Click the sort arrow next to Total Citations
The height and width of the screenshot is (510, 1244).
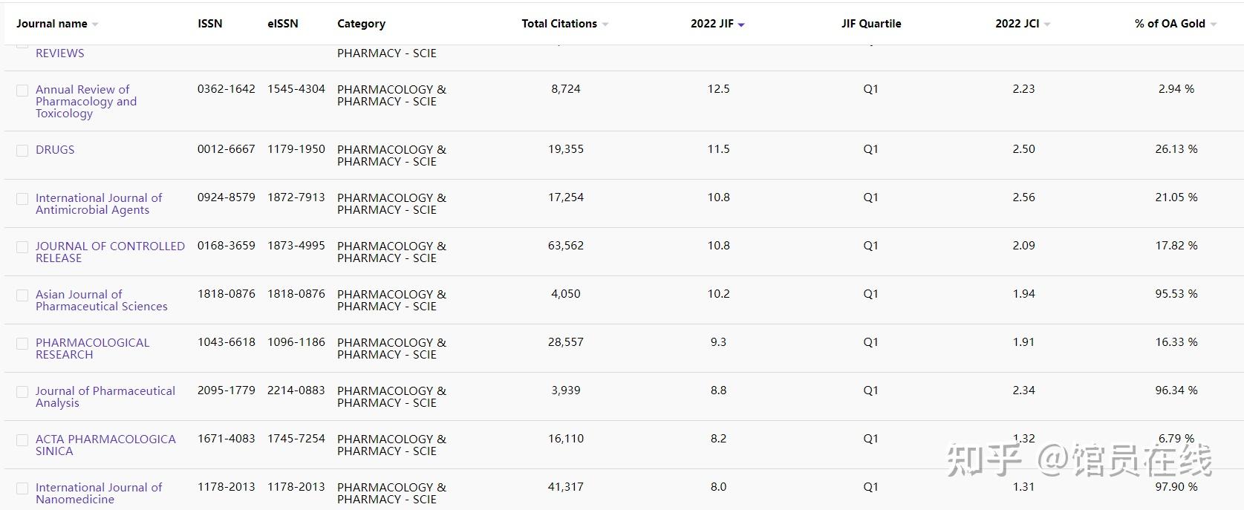(x=605, y=24)
